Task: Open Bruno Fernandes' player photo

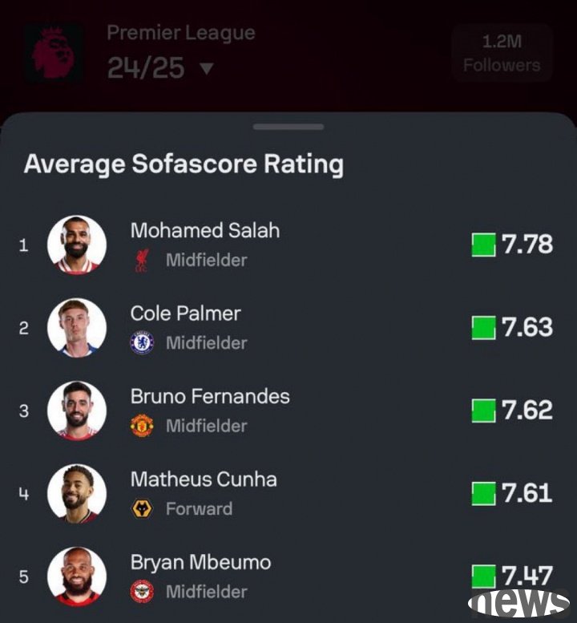Action: click(77, 411)
